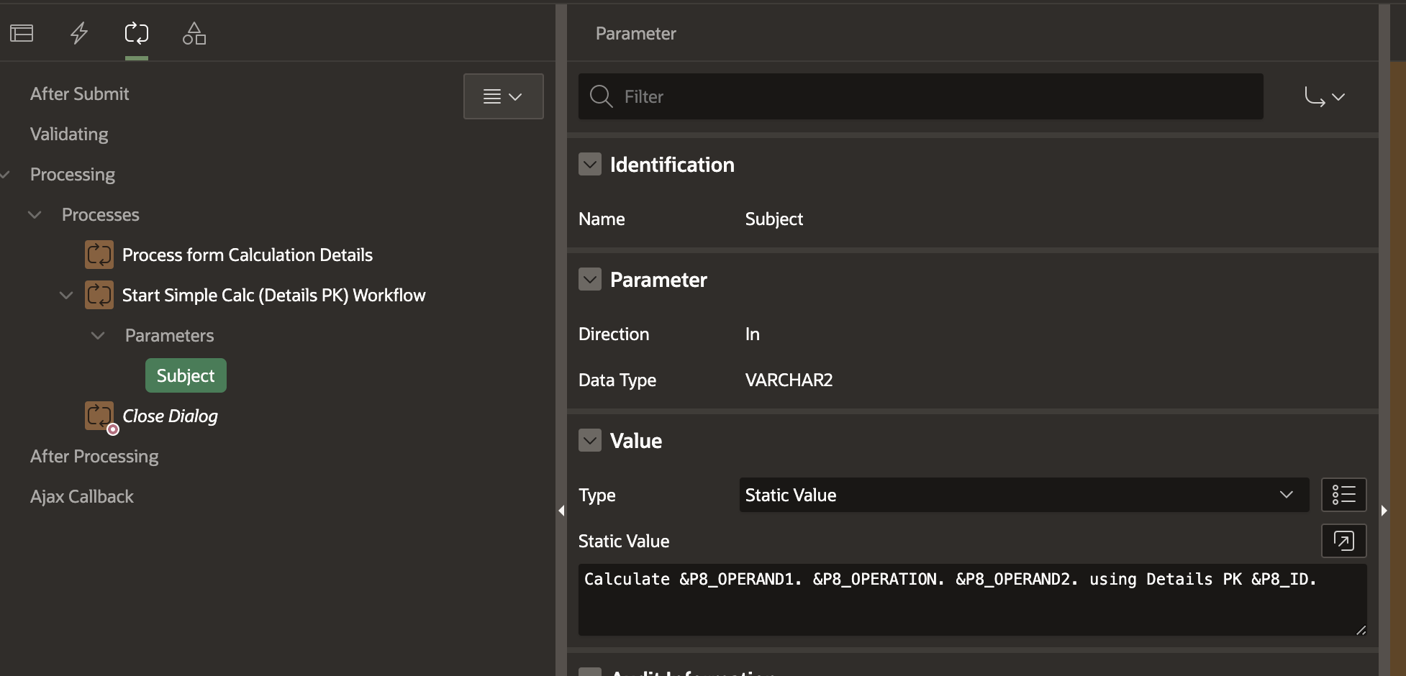Open the Dynamic Actions lightning tab
This screenshot has height=676, width=1406.
click(x=79, y=33)
